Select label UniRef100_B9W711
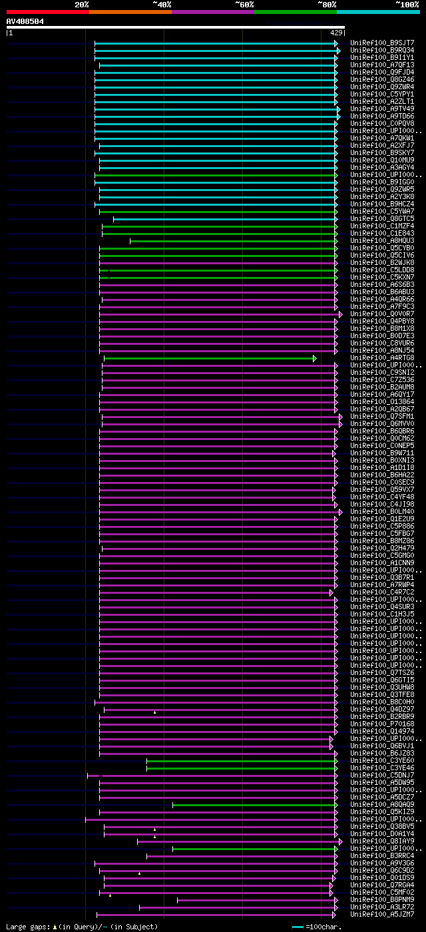Screen dimensions: 426x932 click(382, 453)
